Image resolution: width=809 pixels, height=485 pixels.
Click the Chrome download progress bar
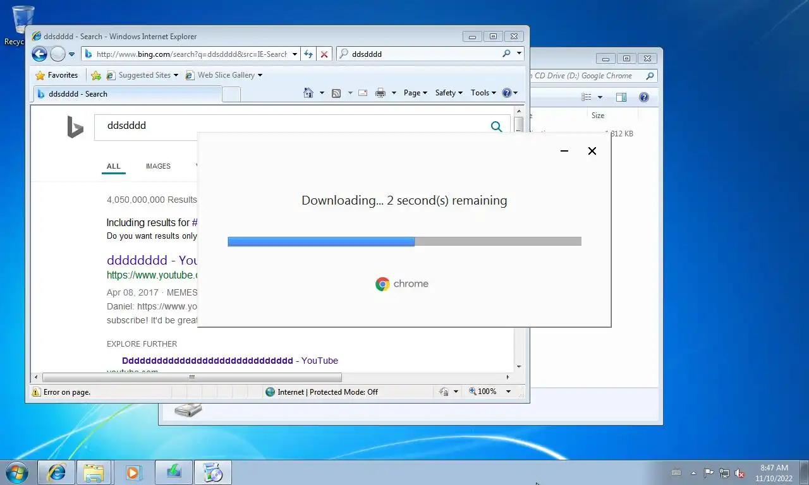[404, 241]
